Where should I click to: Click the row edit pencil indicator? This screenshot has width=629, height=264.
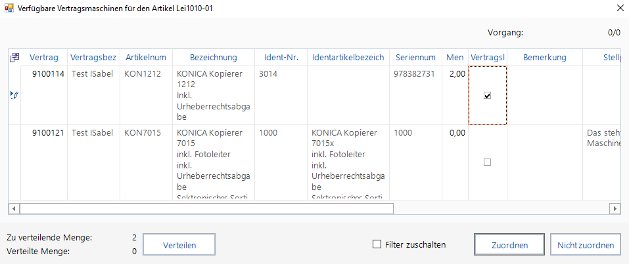point(14,96)
